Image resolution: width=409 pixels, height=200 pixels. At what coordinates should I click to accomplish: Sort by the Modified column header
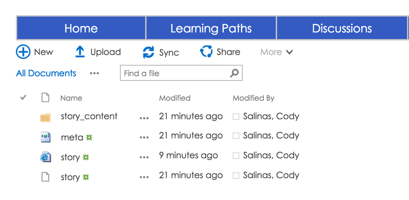tap(174, 98)
